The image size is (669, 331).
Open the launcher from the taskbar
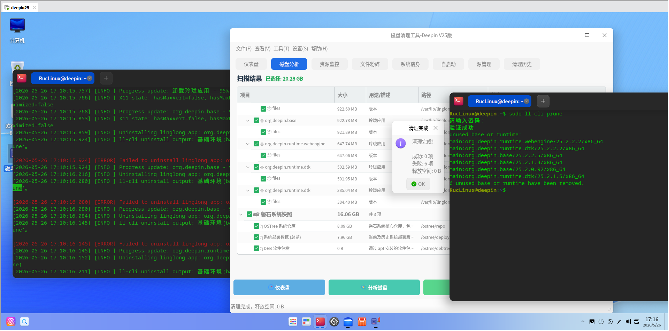click(11, 322)
